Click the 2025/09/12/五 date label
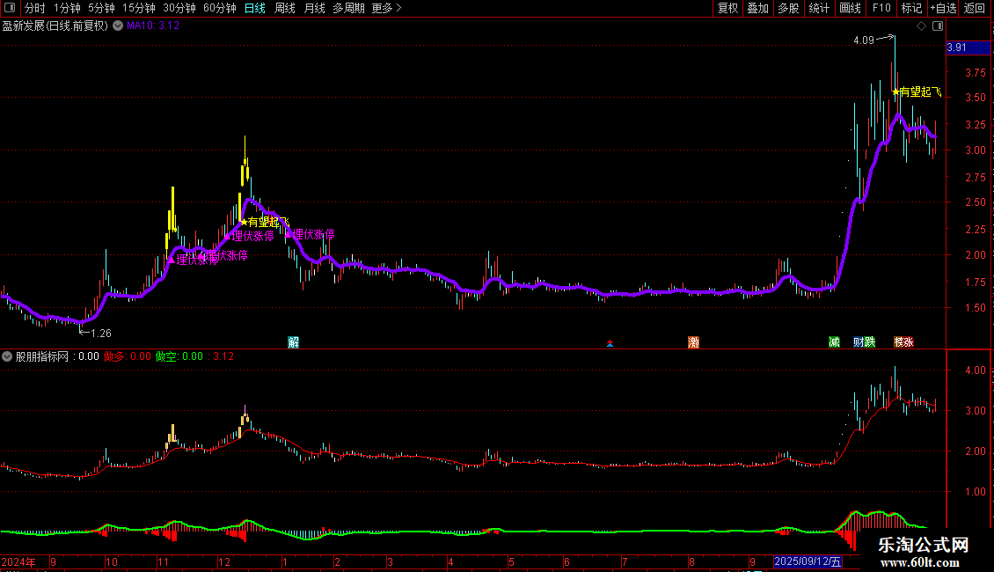 [808, 561]
